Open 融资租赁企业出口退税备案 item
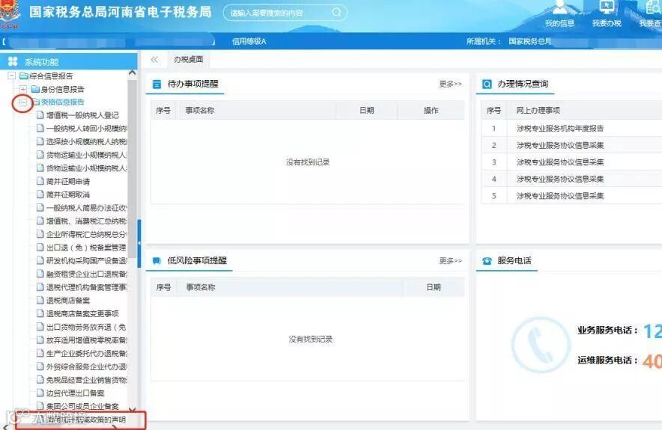 [87, 274]
